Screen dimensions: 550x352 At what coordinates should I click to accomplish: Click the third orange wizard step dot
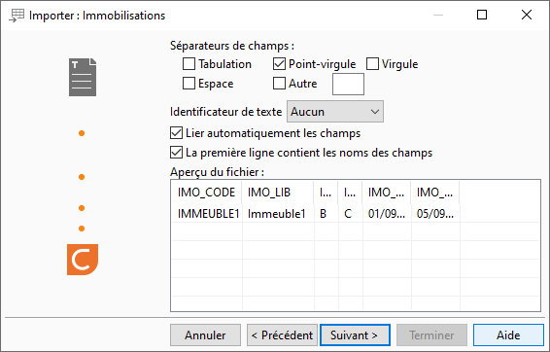[82, 208]
